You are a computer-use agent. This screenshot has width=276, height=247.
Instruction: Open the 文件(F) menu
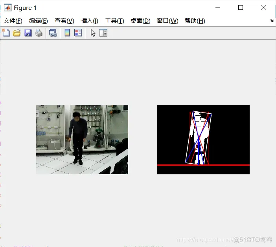point(13,21)
